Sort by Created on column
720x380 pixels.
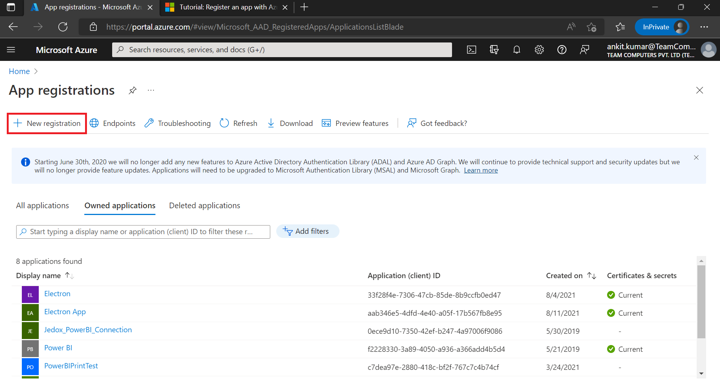coord(571,276)
